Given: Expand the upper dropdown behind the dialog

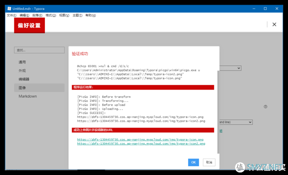Looking at the screenshot, I should 230,68.
